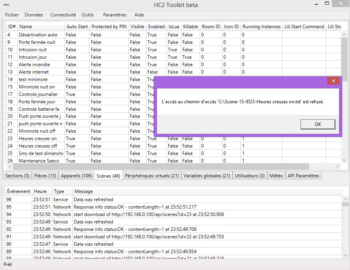The width and height of the screenshot is (350, 270).
Task: Click the Icon ID column header
Action: coord(231,27)
